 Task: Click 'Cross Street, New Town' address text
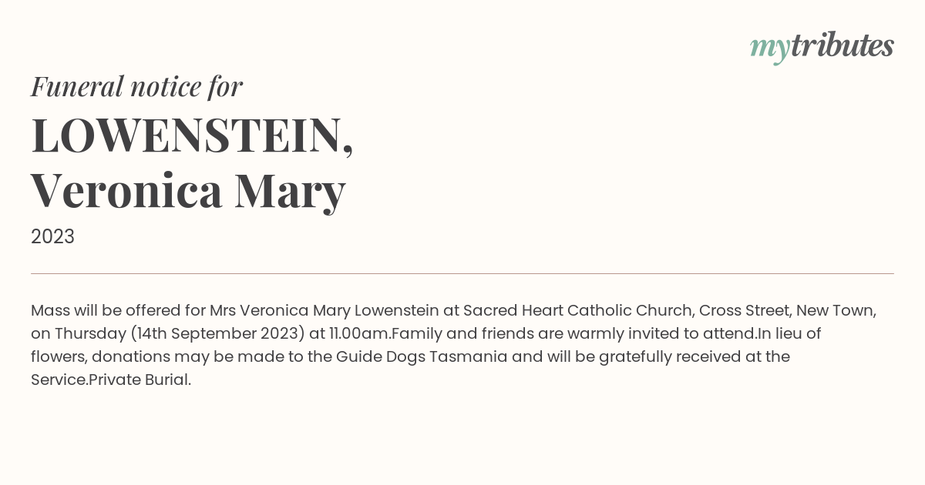pyautogui.click(x=786, y=310)
